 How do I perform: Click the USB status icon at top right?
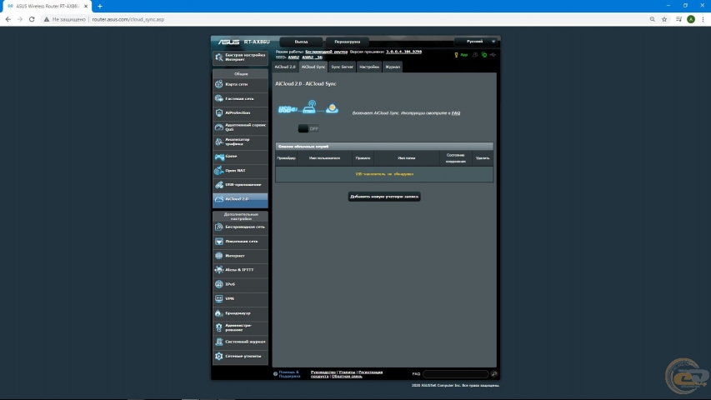pos(493,55)
